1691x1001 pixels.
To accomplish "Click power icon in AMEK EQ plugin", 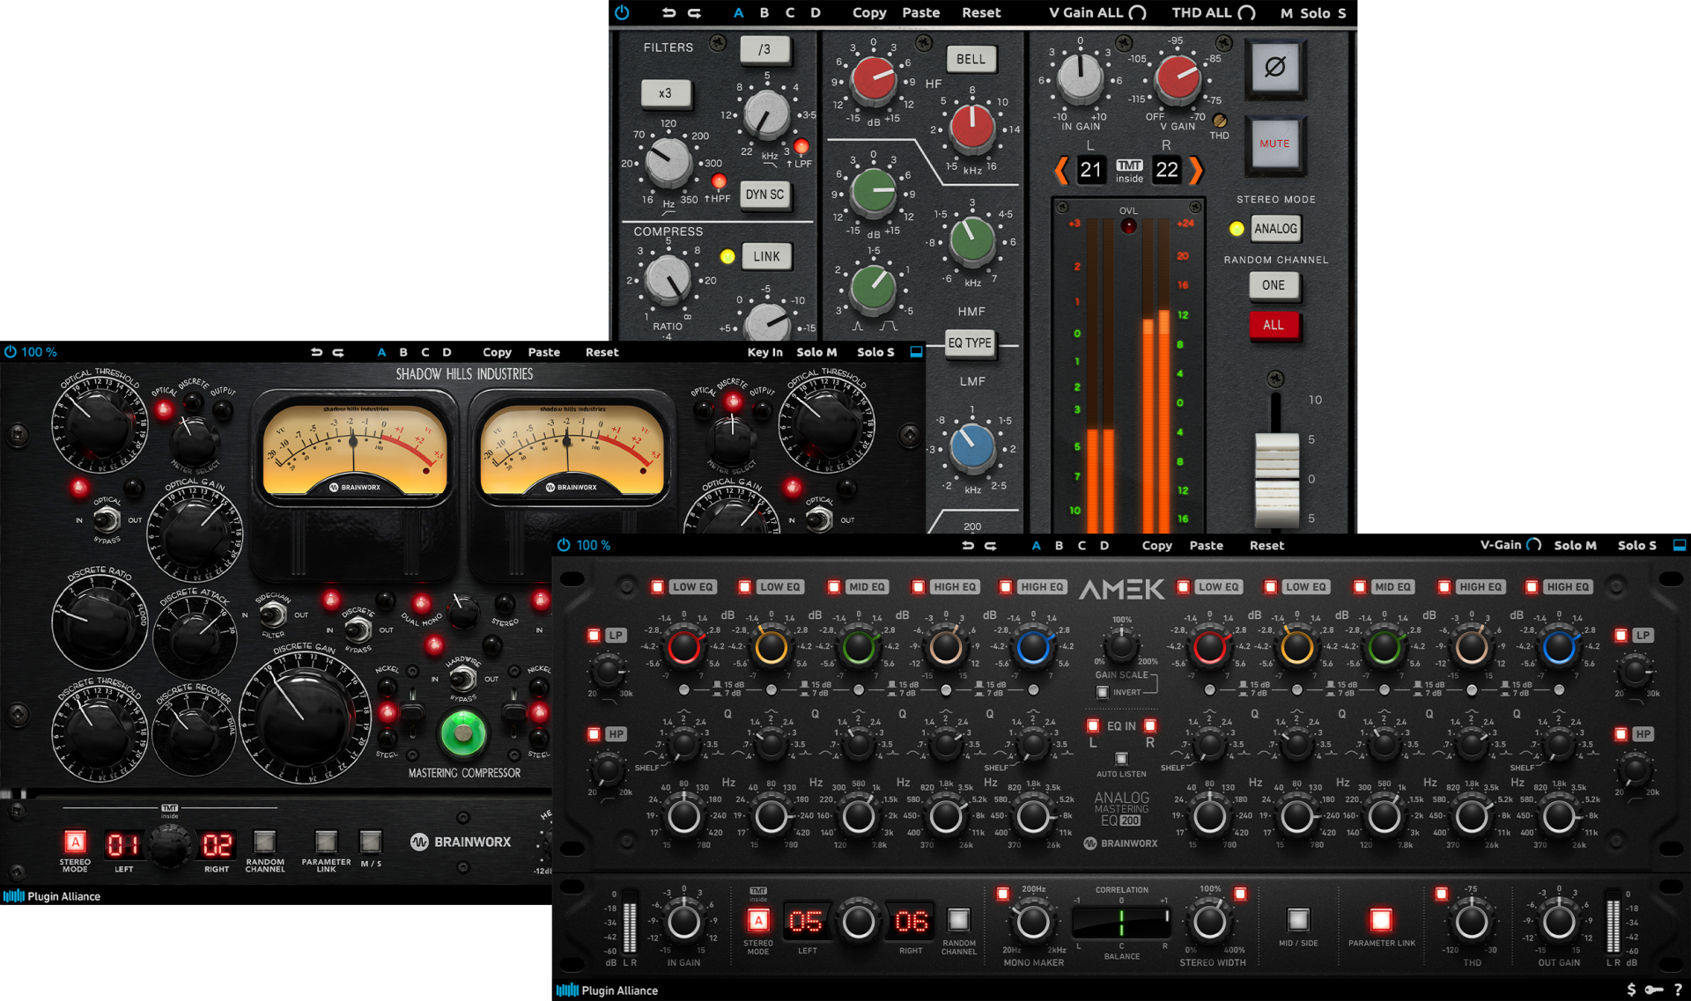I will 564,545.
